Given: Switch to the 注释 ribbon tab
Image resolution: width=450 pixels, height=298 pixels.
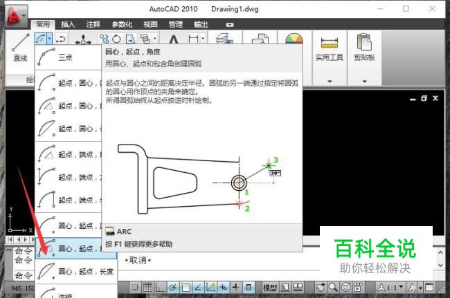Looking at the screenshot, I should click(x=93, y=25).
